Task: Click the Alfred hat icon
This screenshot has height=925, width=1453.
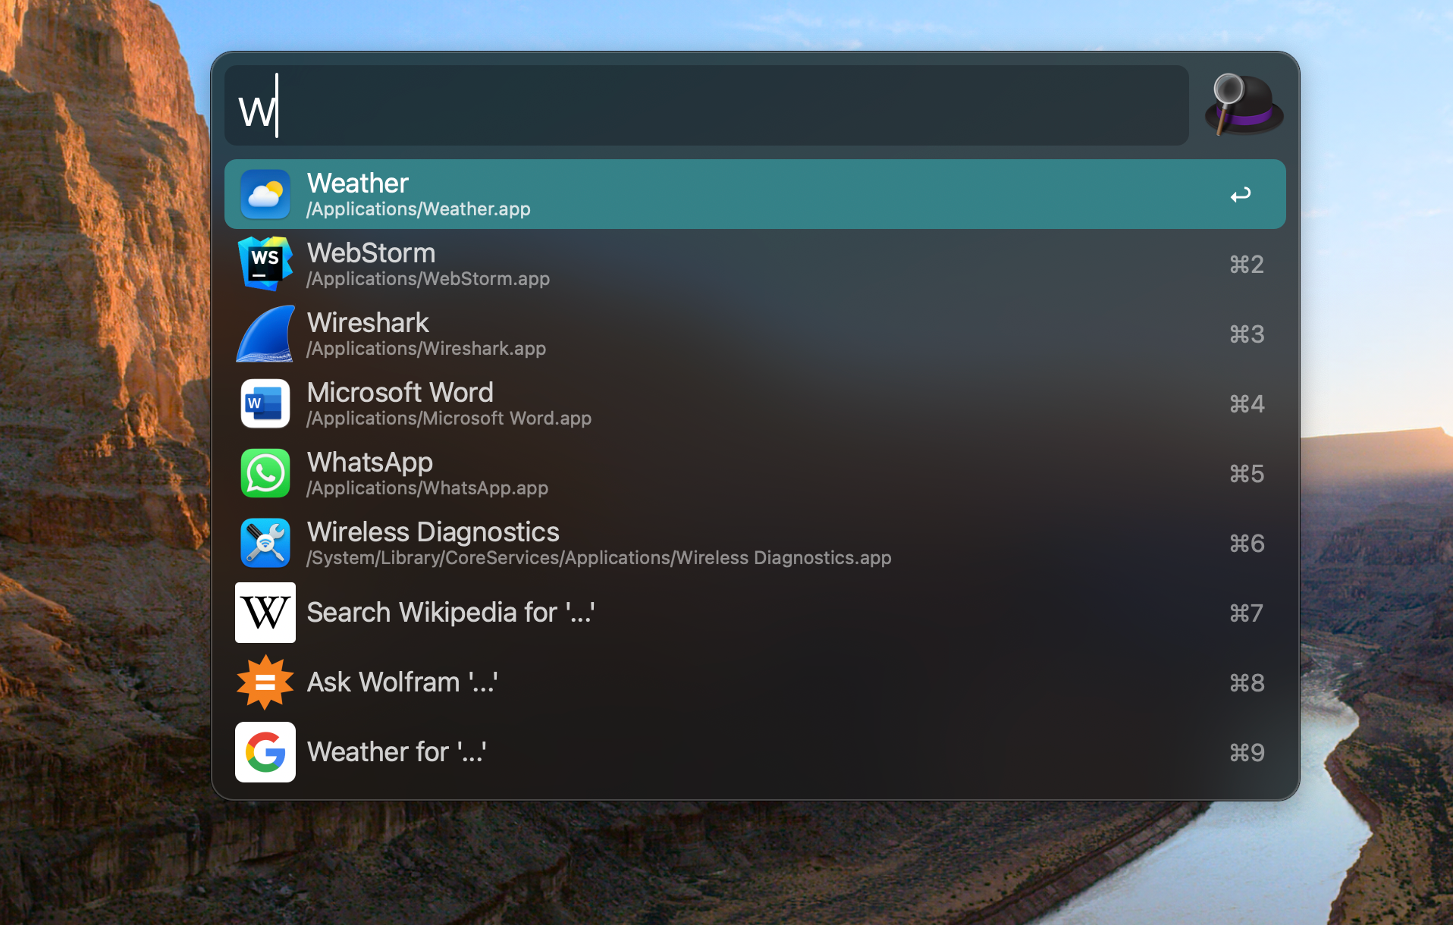Action: pos(1244,105)
